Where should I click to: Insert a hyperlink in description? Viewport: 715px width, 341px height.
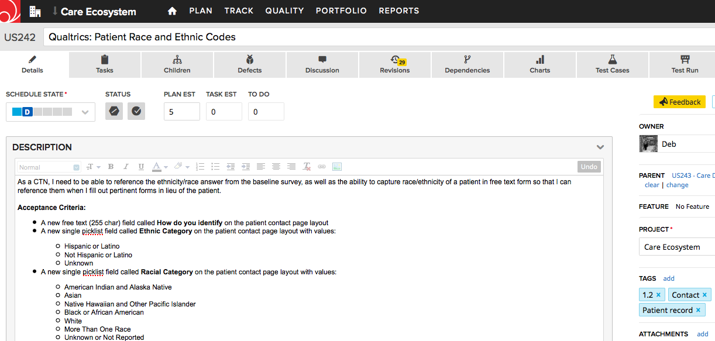[x=322, y=167]
